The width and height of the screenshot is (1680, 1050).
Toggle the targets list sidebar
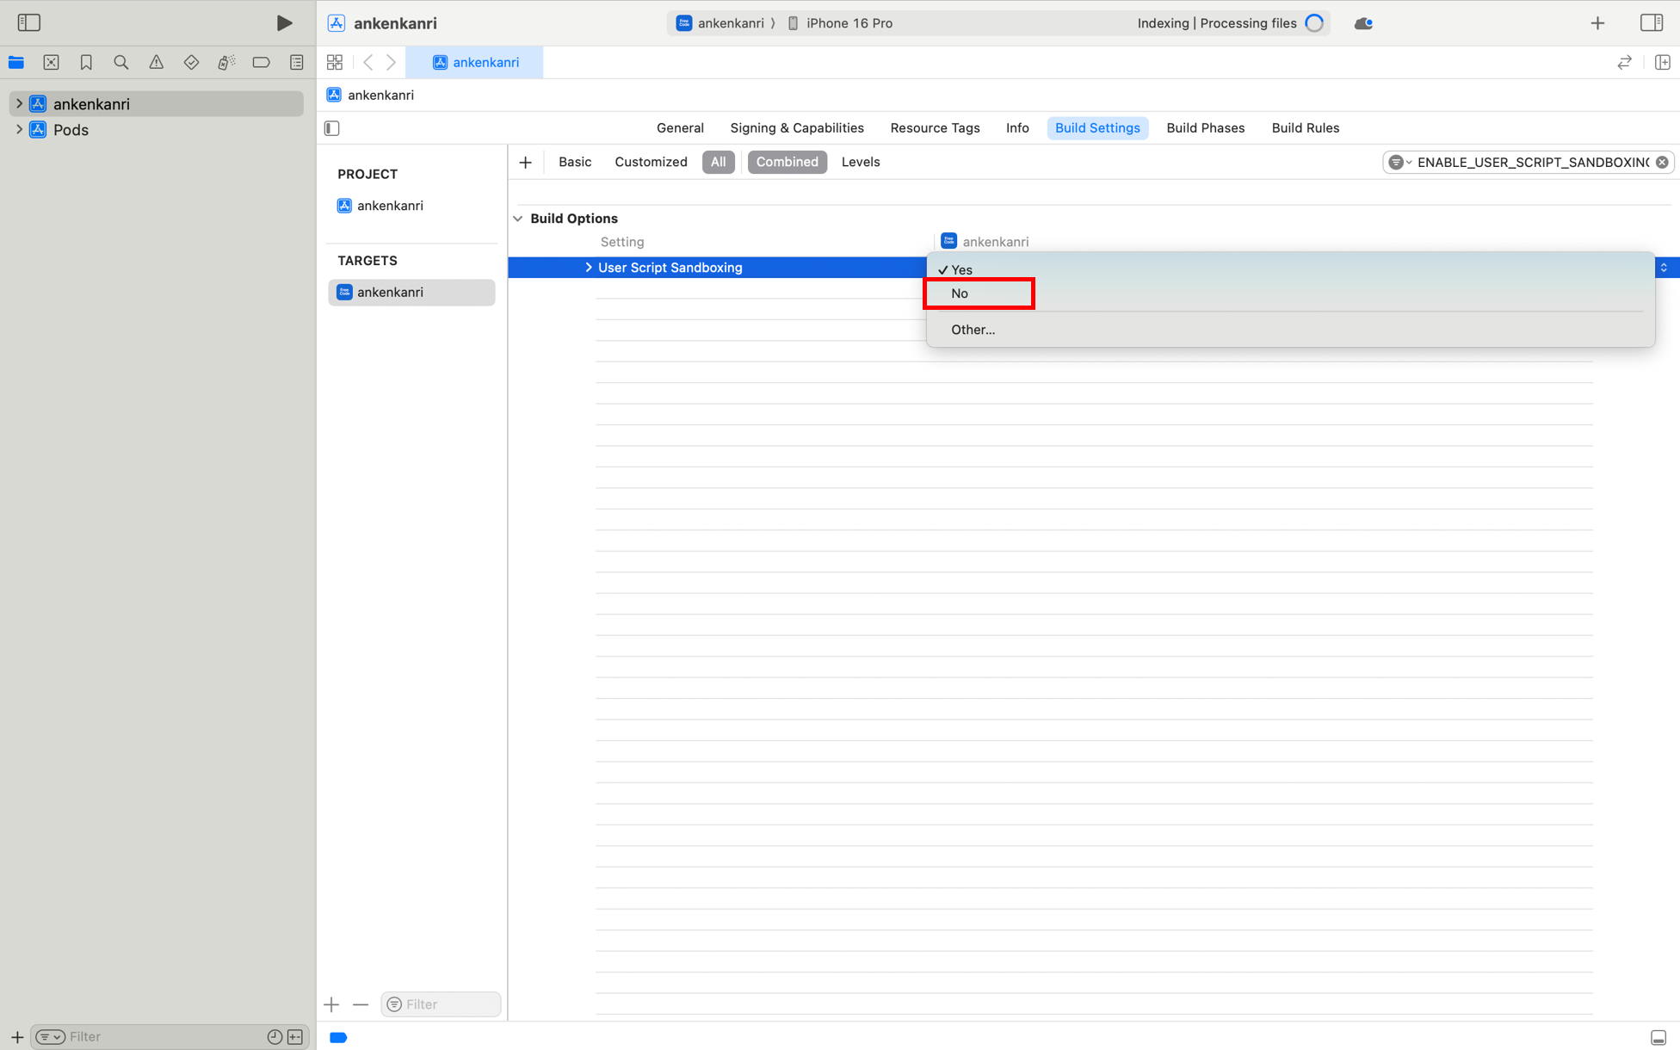point(332,128)
